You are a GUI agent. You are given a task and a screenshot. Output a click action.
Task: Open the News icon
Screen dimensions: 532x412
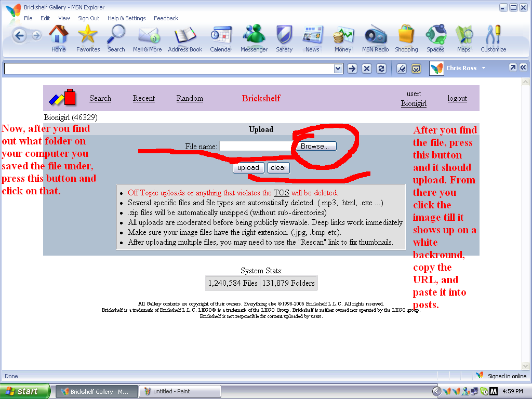pos(312,39)
